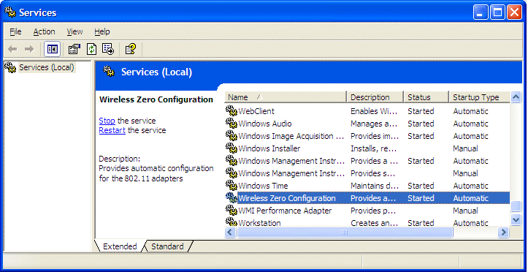Sort list by the Status column header
The image size is (528, 272).
tap(426, 97)
